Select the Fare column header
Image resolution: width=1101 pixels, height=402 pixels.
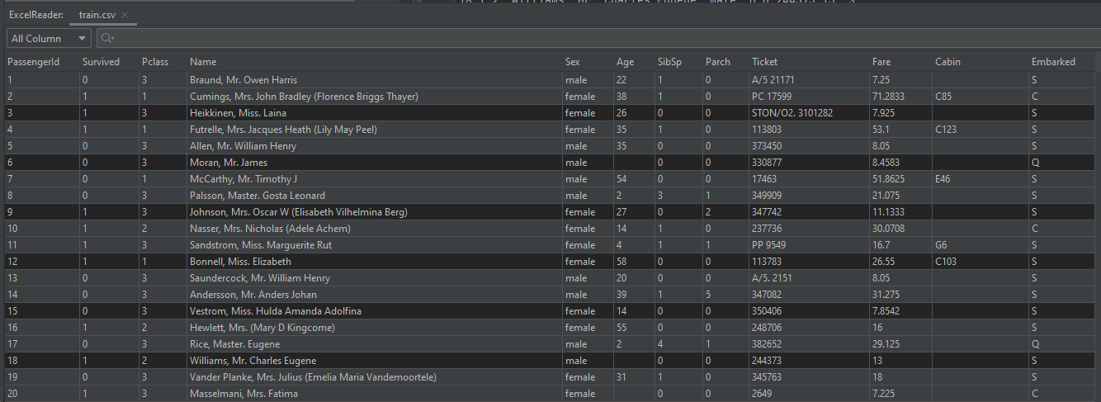coord(881,62)
